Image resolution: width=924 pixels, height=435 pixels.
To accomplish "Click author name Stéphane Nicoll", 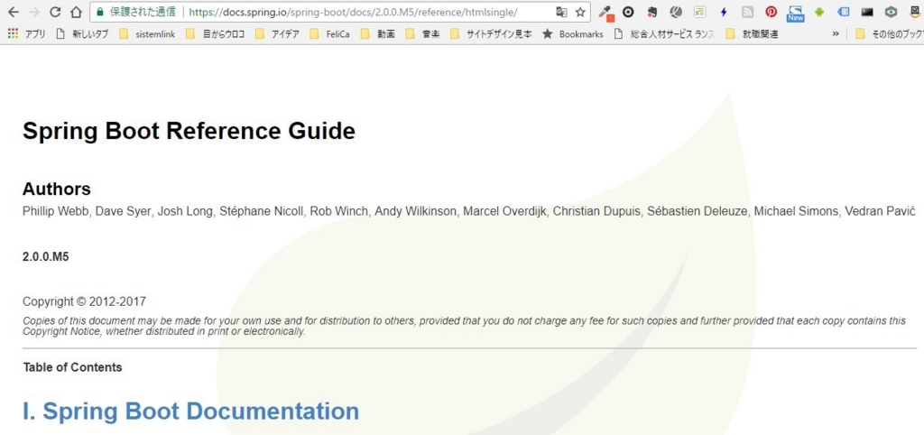I will [x=262, y=211].
